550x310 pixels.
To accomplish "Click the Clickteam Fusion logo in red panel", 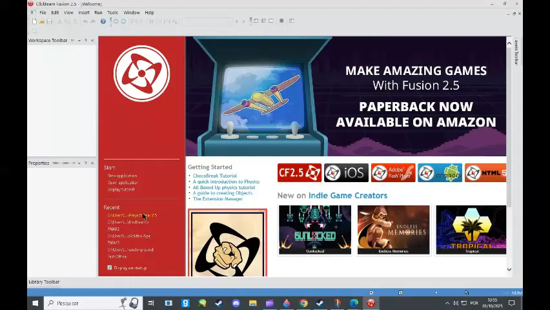I will pos(142,74).
